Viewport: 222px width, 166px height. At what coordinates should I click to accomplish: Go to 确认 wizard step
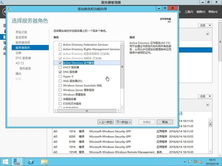18,73
